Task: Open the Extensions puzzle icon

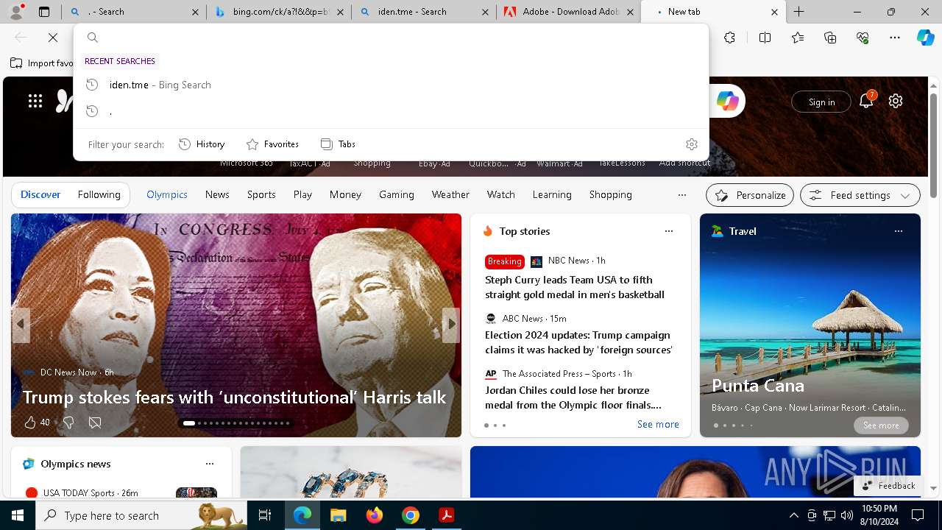Action: [x=729, y=38]
